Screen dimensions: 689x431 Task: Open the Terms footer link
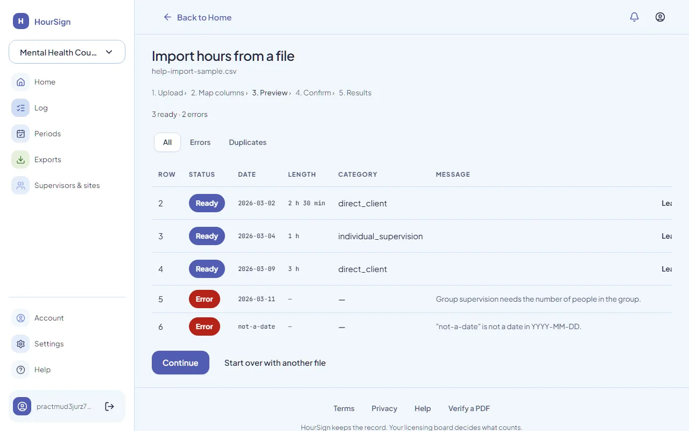tap(344, 408)
